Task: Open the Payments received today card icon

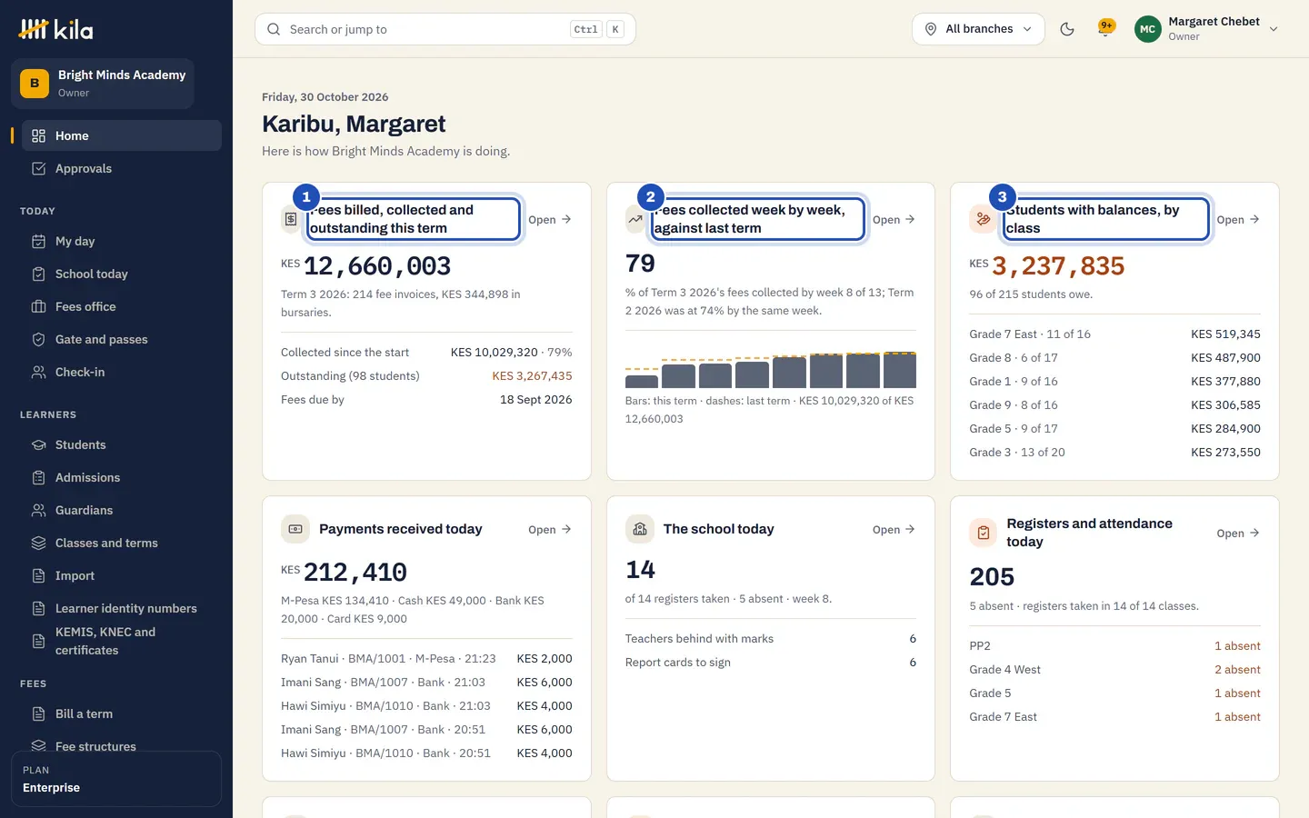Action: tap(295, 529)
